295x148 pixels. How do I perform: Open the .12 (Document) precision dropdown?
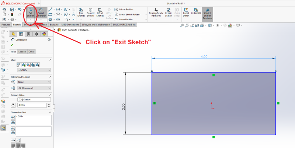[x=34, y=88]
